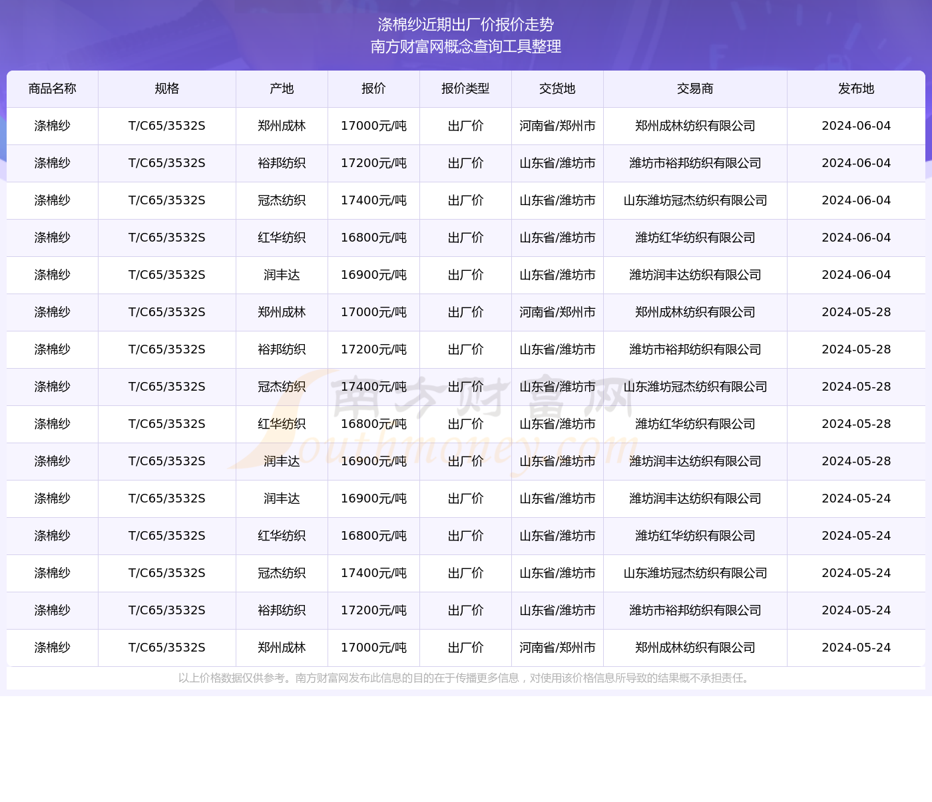Click 山东潍坊冠杰纺织有限公司 in the 2024-05-24 row
Screen dimensions: 932x802
tap(695, 573)
